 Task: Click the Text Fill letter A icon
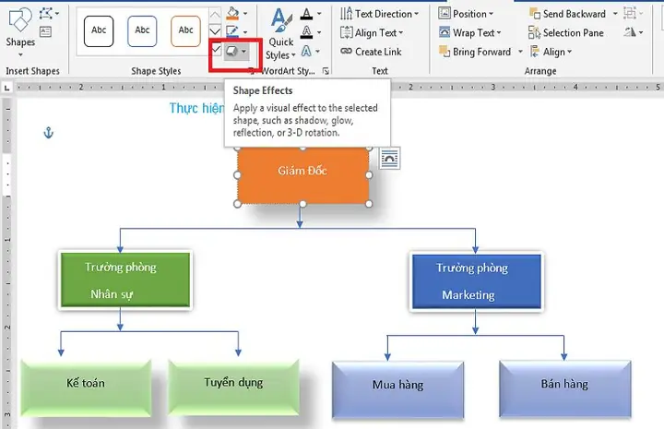tap(306, 14)
